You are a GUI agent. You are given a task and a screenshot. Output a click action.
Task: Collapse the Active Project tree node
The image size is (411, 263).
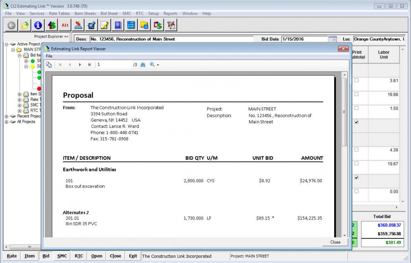[6, 44]
